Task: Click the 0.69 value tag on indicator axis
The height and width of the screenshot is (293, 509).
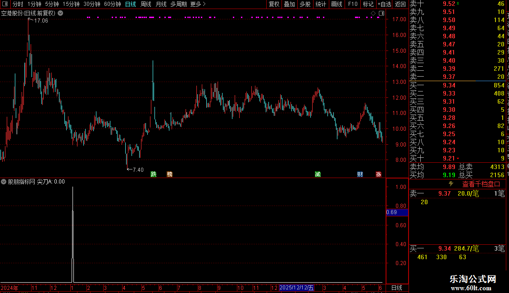Action: [397, 212]
